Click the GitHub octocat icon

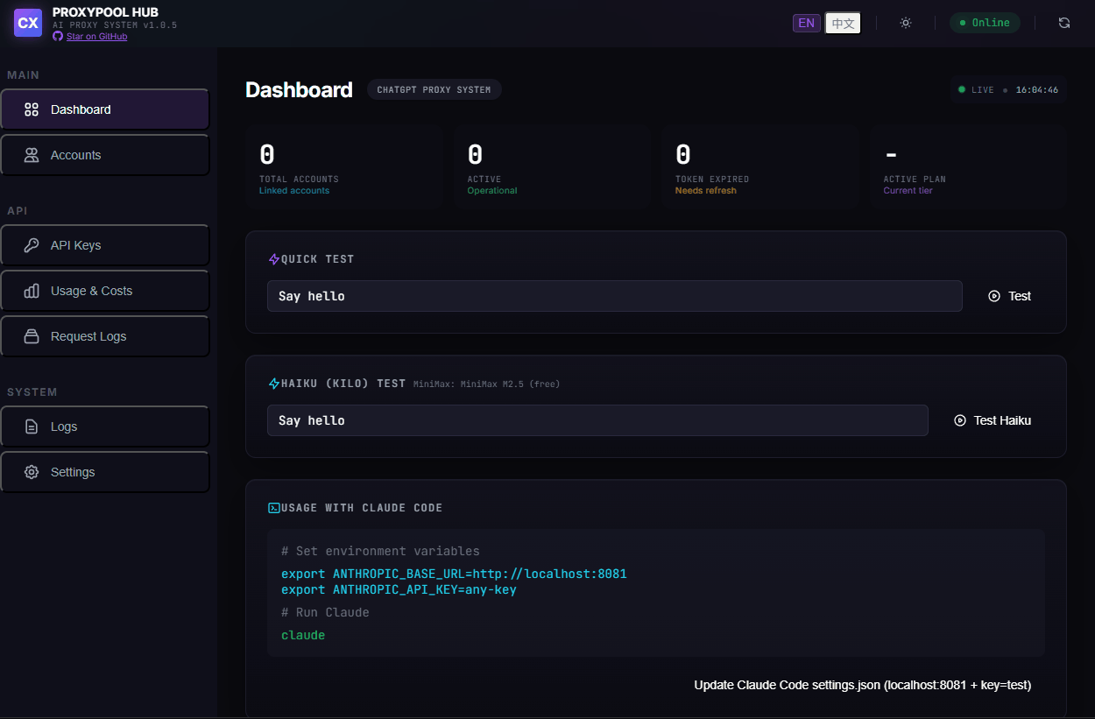pos(58,37)
